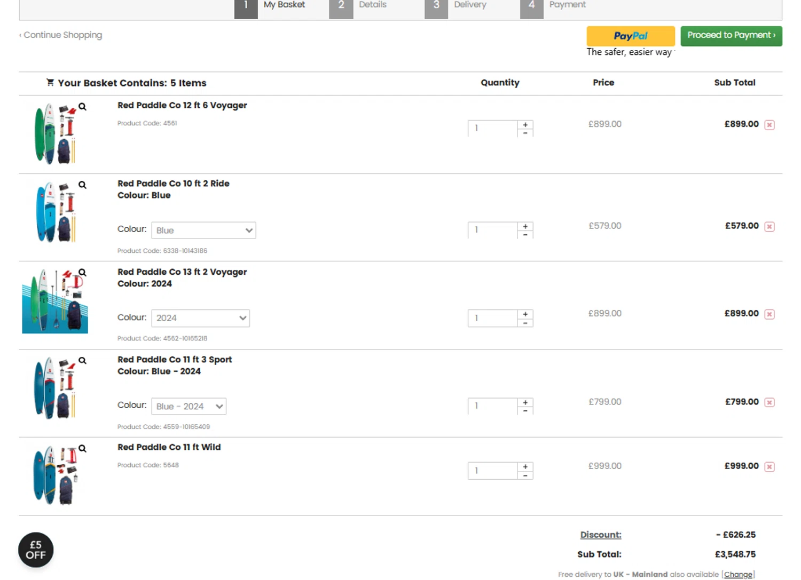Change the delivery destination
This screenshot has height=580, width=801.
738,575
